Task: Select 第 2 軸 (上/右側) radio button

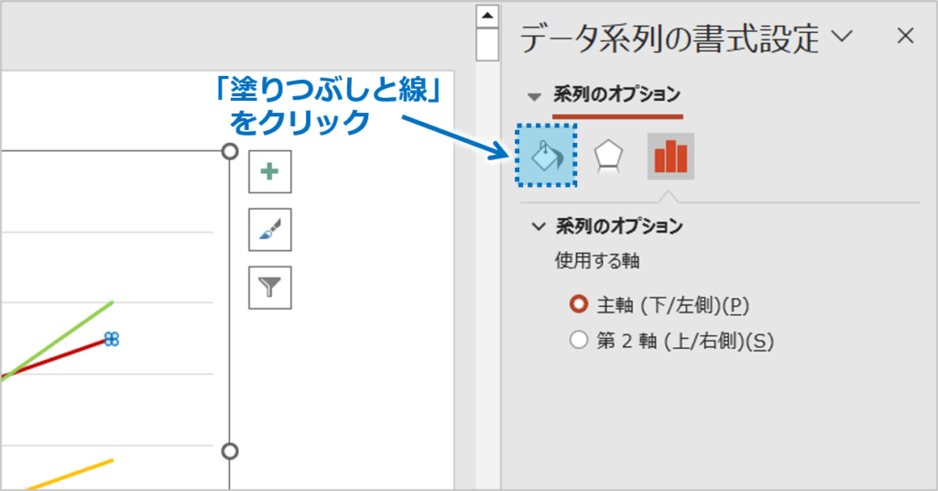Action: (x=579, y=340)
